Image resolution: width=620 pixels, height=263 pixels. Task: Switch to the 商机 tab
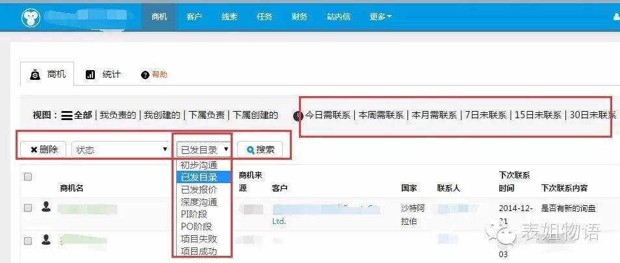click(47, 74)
